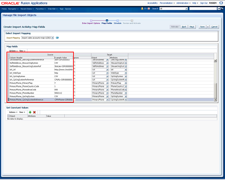Click the icon beside Import Mapping dropdown
This screenshot has width=225, height=180.
click(x=57, y=38)
